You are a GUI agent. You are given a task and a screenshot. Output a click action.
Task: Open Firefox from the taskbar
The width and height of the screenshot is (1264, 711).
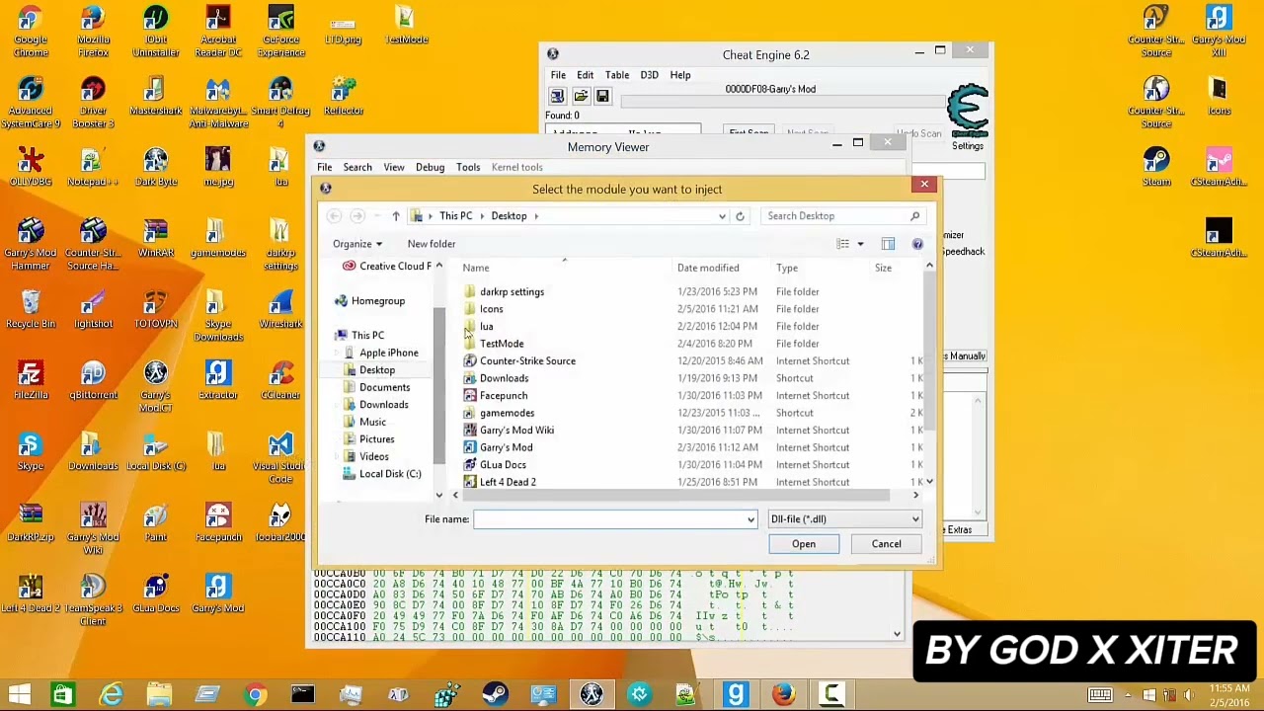point(783,695)
